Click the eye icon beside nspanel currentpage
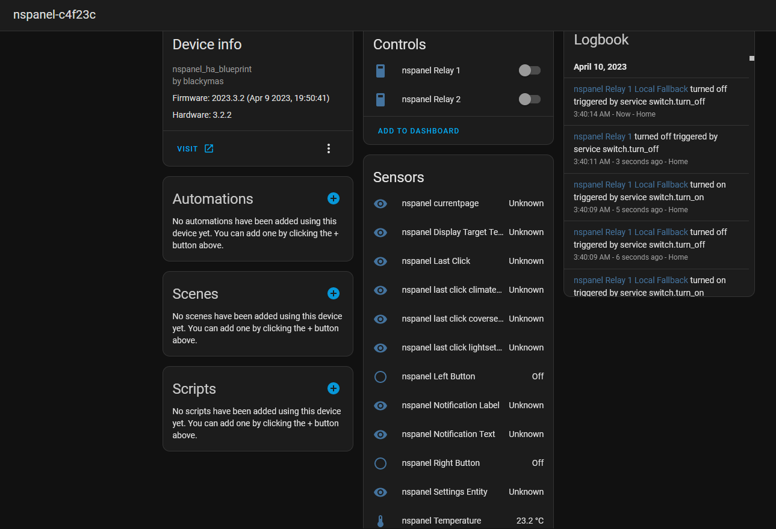 pyautogui.click(x=380, y=203)
